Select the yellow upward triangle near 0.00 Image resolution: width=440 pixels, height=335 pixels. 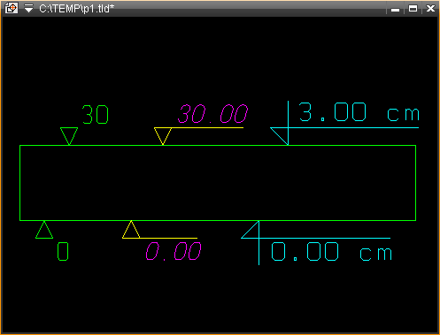click(x=131, y=230)
